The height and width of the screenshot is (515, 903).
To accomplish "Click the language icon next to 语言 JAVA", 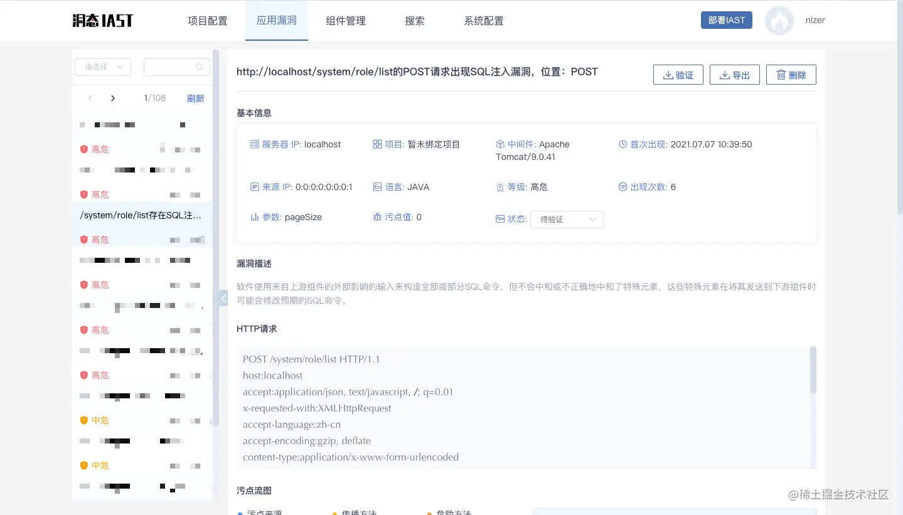I will click(376, 186).
